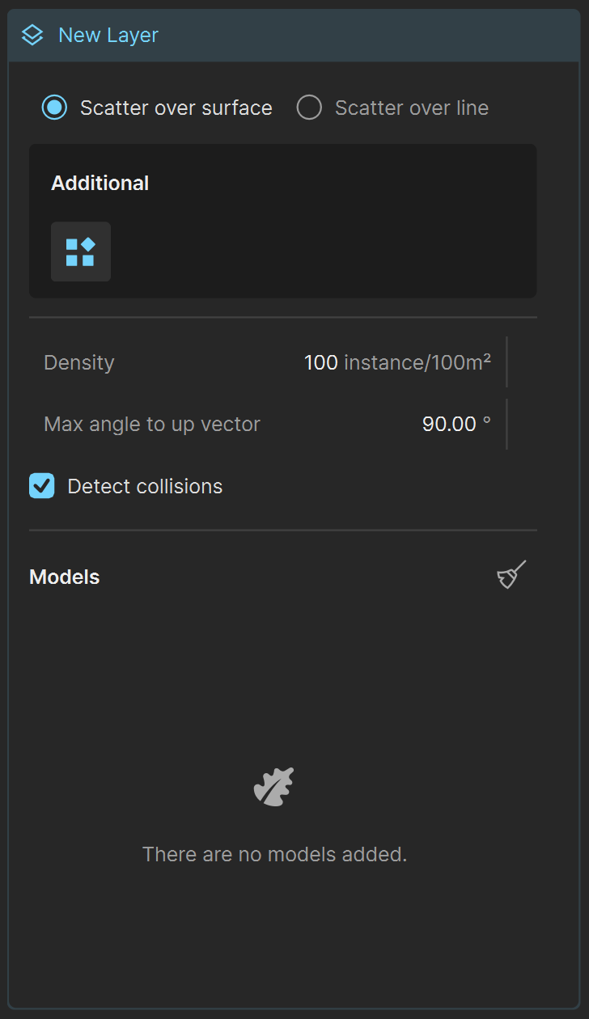Click the Scatter over surface label text
Viewport: 589px width, 1019px height.
tap(176, 108)
